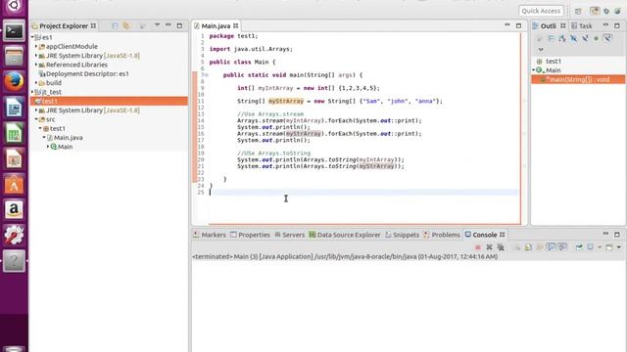Screen dimensions: 627x352
Task: Toggle green-dot Hide Local Types in Outline
Action: point(596,38)
